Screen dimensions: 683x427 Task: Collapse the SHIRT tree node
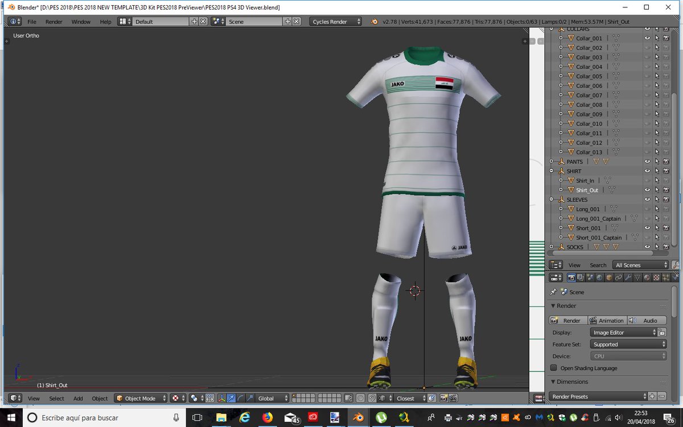tap(552, 171)
